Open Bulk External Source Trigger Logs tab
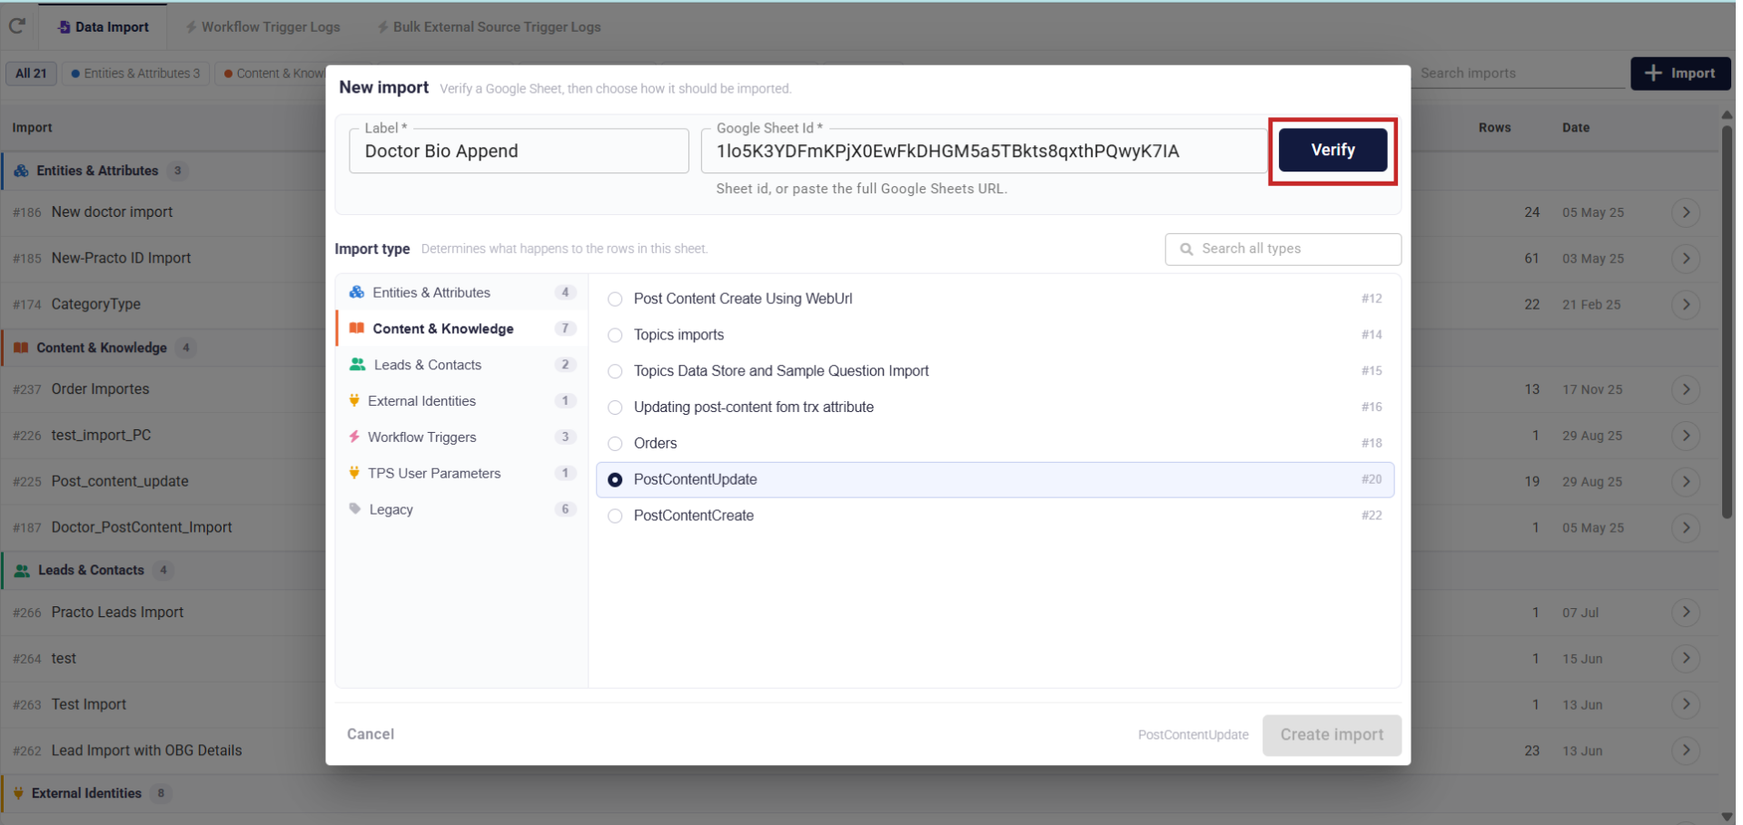1743x825 pixels. pos(489,27)
